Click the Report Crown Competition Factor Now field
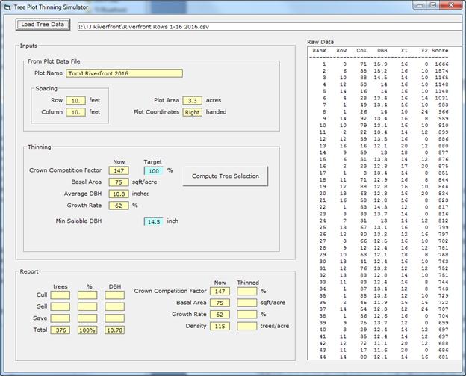The height and width of the screenshot is (376, 466). pos(220,292)
